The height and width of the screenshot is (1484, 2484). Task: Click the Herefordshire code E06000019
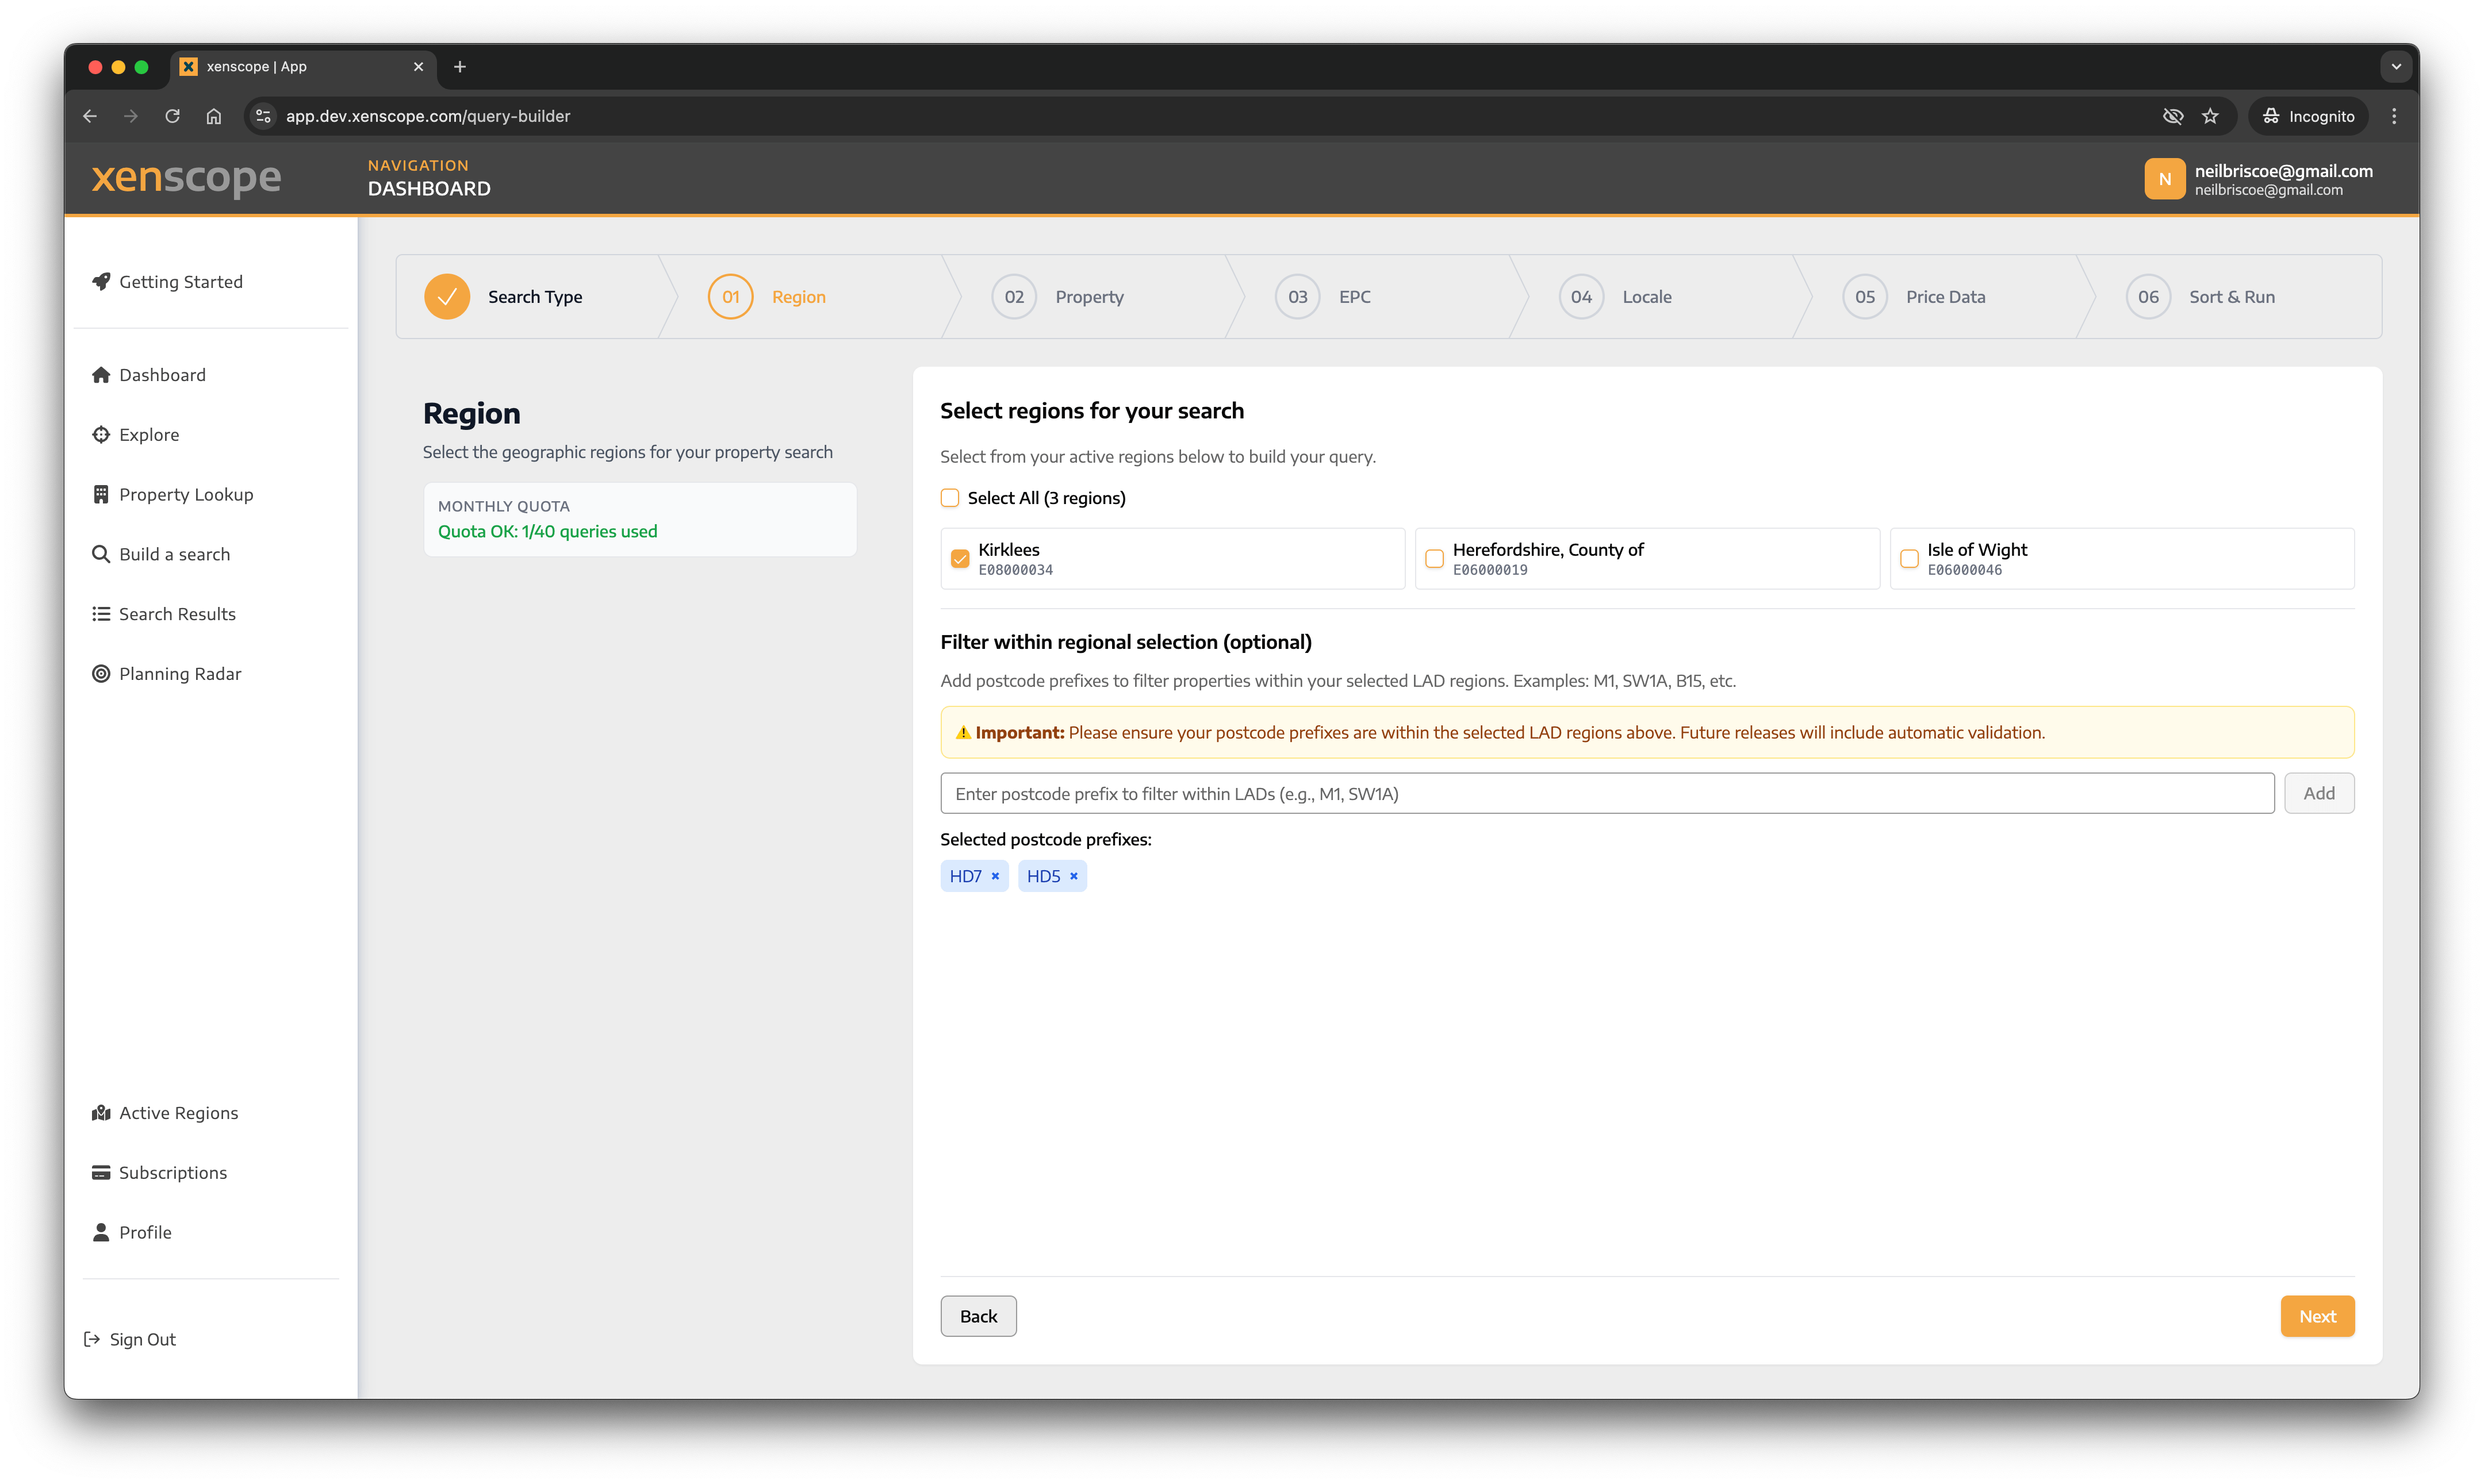[1490, 570]
